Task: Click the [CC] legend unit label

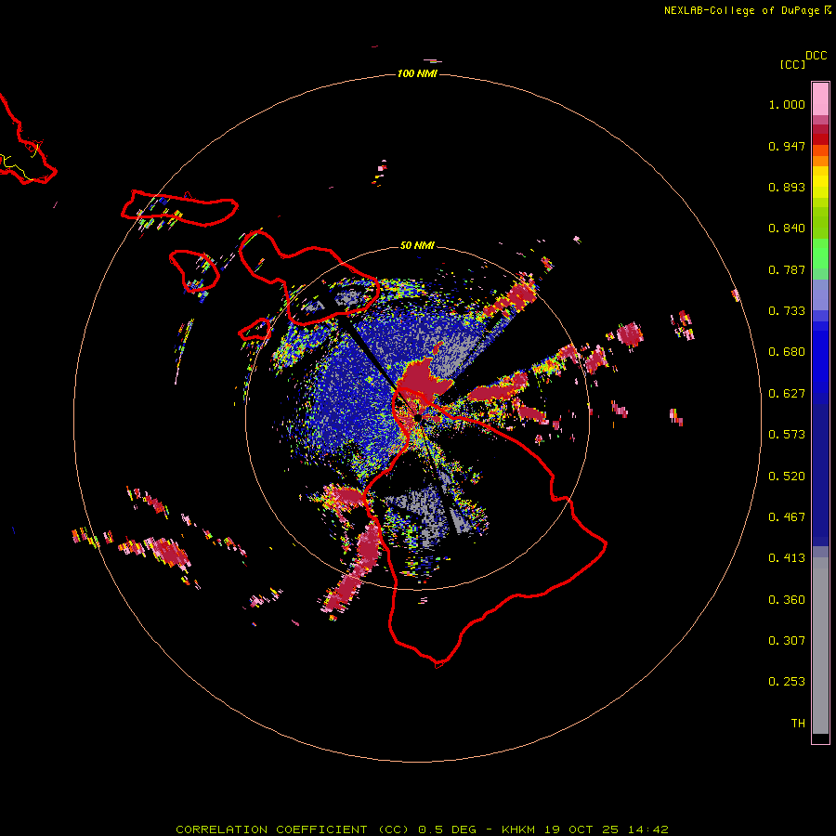Action: pyautogui.click(x=792, y=64)
